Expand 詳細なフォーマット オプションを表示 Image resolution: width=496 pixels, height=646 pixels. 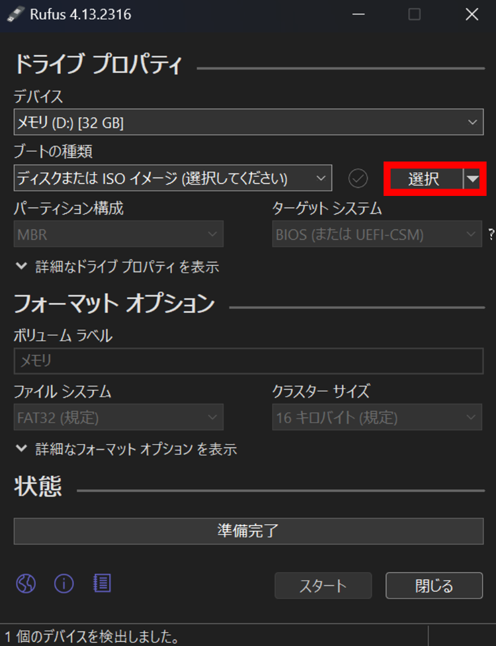click(x=126, y=449)
